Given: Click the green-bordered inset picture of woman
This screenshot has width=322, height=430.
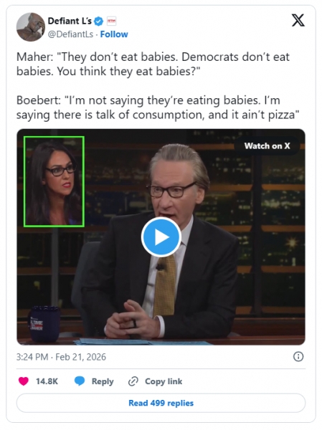Looking at the screenshot, I should [54, 181].
